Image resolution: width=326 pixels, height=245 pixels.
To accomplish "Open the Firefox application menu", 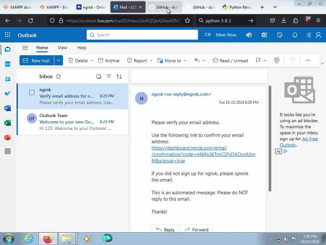I will pos(318,20).
